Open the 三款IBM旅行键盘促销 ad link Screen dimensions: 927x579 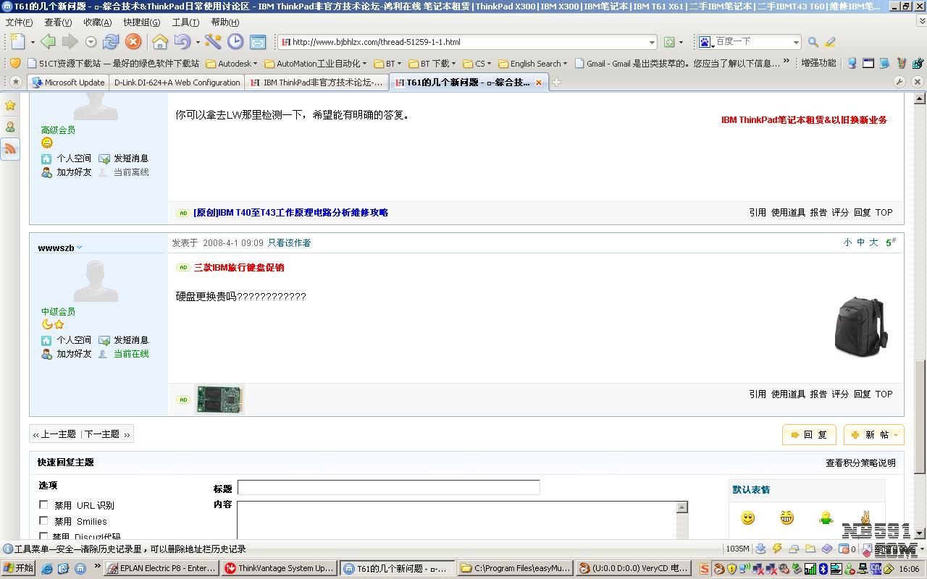pyautogui.click(x=239, y=268)
